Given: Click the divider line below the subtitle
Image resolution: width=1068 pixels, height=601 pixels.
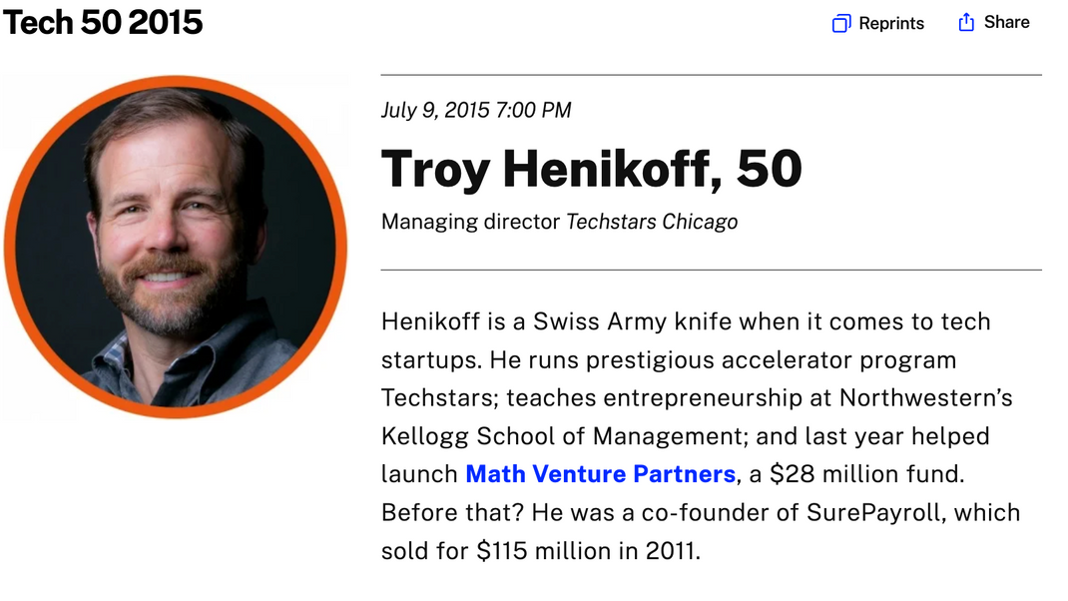Looking at the screenshot, I should (x=711, y=270).
